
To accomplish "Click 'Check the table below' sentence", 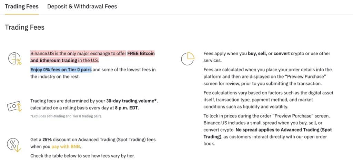I will [x=82, y=156].
